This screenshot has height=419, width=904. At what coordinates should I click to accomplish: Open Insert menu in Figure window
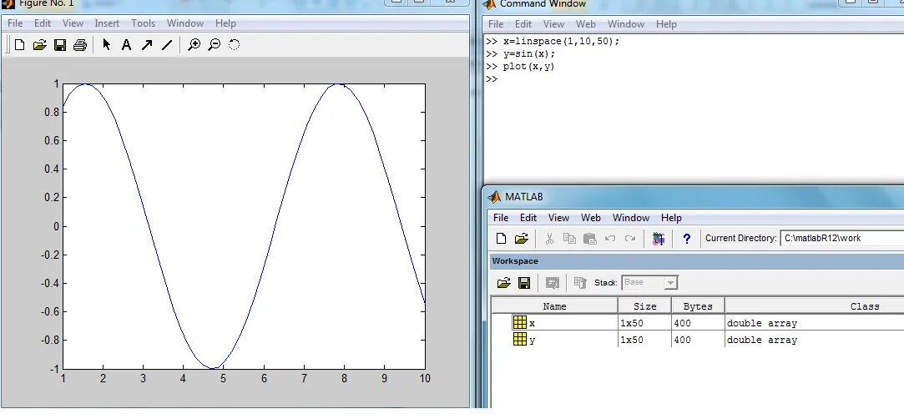pyautogui.click(x=107, y=23)
